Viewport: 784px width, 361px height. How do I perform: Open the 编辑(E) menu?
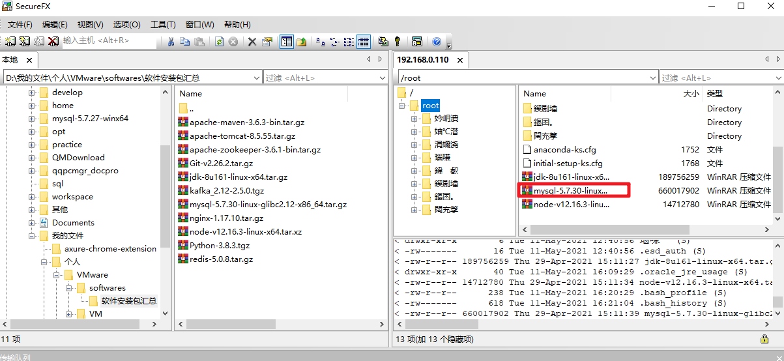[x=55, y=25]
